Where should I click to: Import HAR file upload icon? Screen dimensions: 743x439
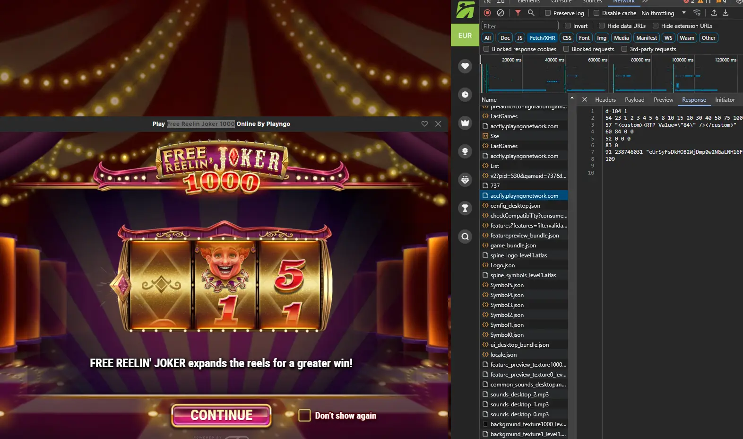(714, 13)
